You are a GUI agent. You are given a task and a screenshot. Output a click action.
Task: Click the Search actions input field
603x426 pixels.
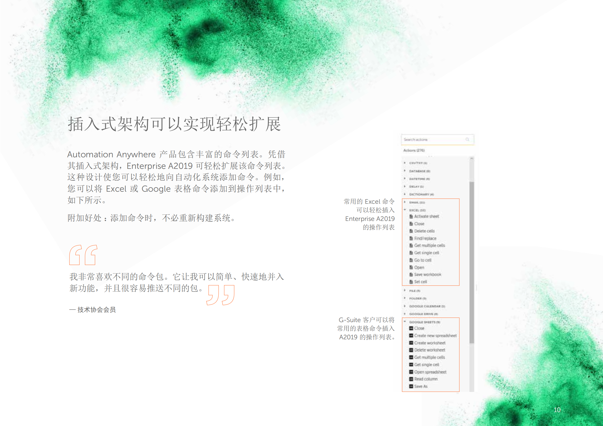click(x=430, y=139)
